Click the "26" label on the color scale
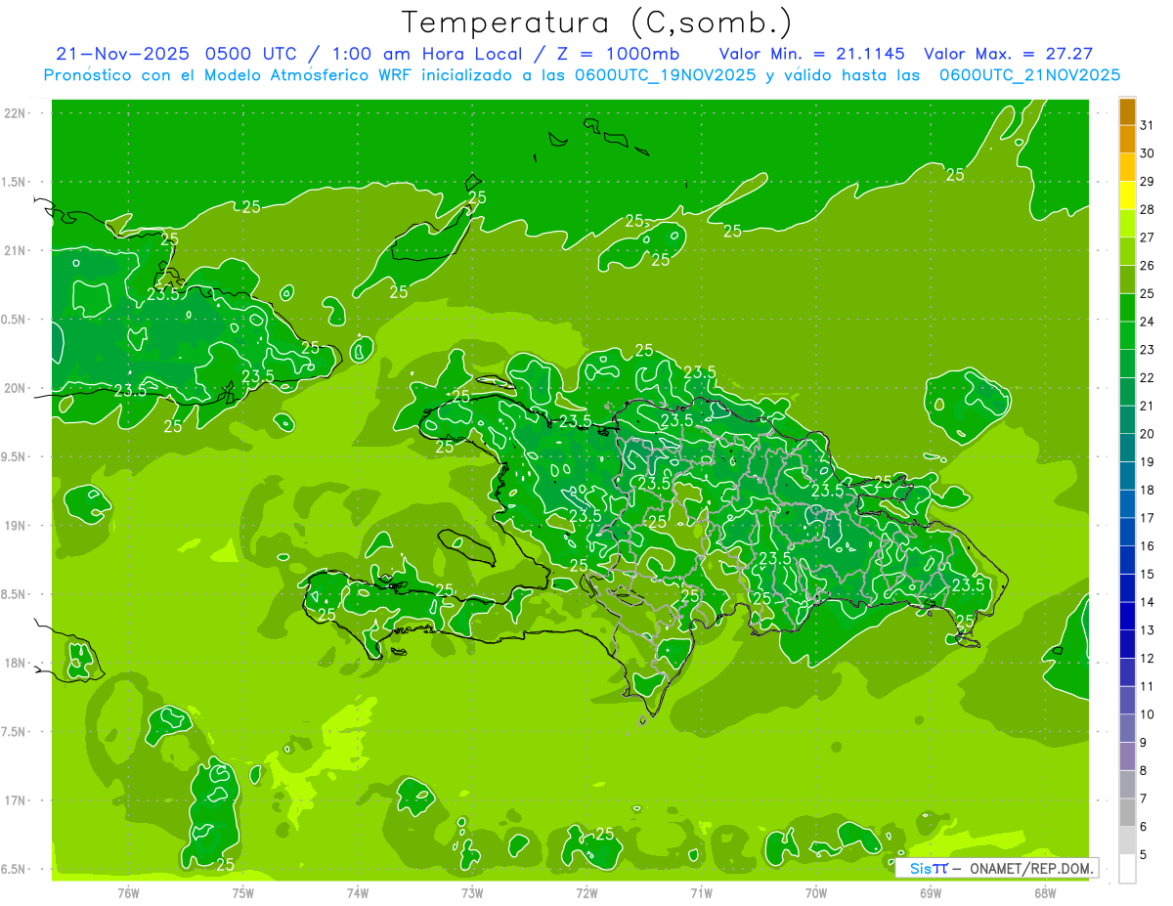1173x906 pixels. pyautogui.click(x=1148, y=266)
